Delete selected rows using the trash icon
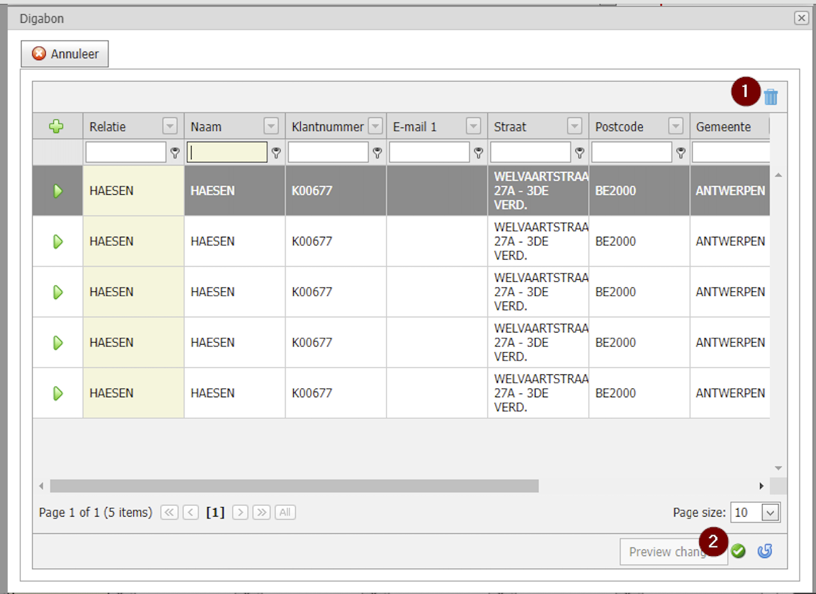The image size is (816, 594). [771, 96]
